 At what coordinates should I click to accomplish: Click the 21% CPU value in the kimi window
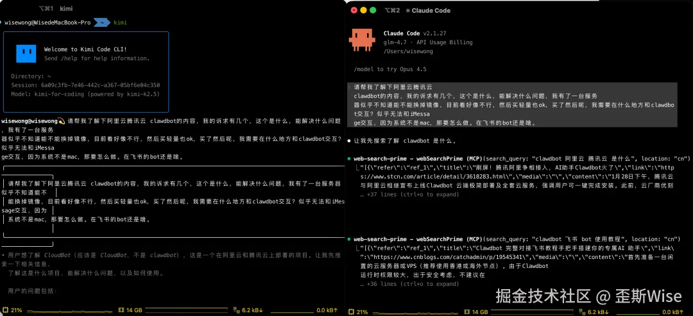tap(16, 310)
